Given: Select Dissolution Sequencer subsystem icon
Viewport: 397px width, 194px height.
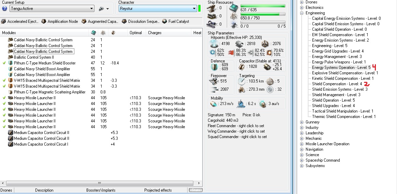Looking at the screenshot, I should click(x=124, y=21).
